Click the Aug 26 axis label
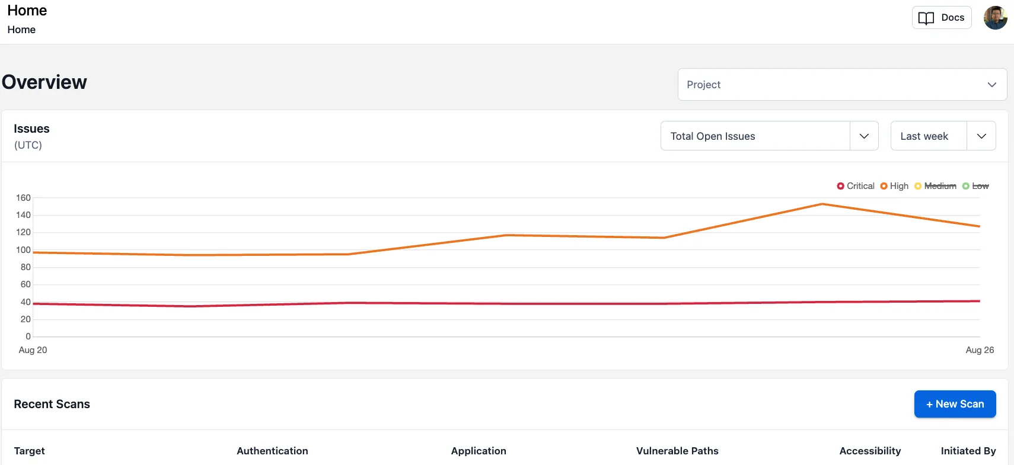Viewport: 1014px width, 465px height. click(x=980, y=350)
